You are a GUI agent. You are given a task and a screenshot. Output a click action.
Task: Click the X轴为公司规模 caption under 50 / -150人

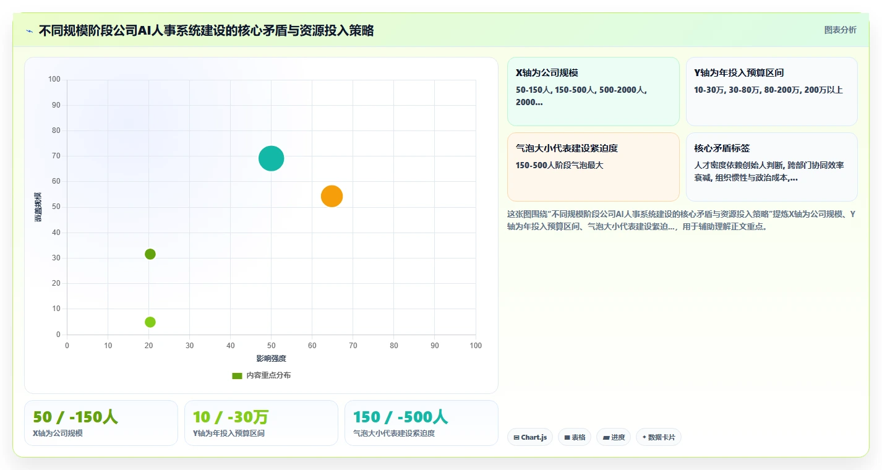tap(58, 434)
